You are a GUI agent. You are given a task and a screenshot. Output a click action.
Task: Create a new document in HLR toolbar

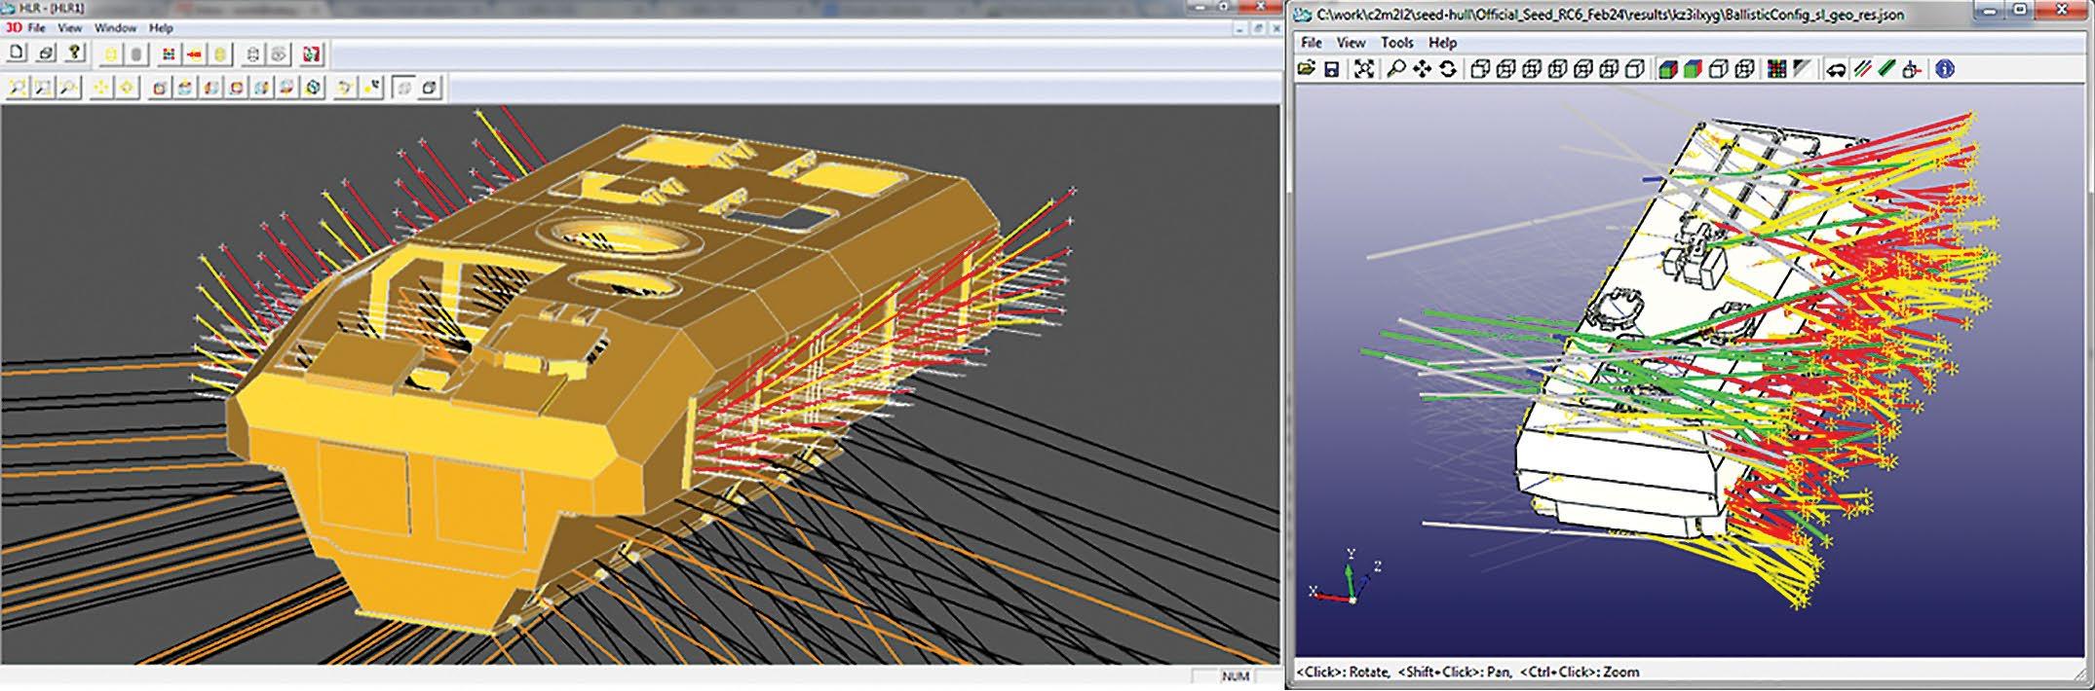coord(18,54)
